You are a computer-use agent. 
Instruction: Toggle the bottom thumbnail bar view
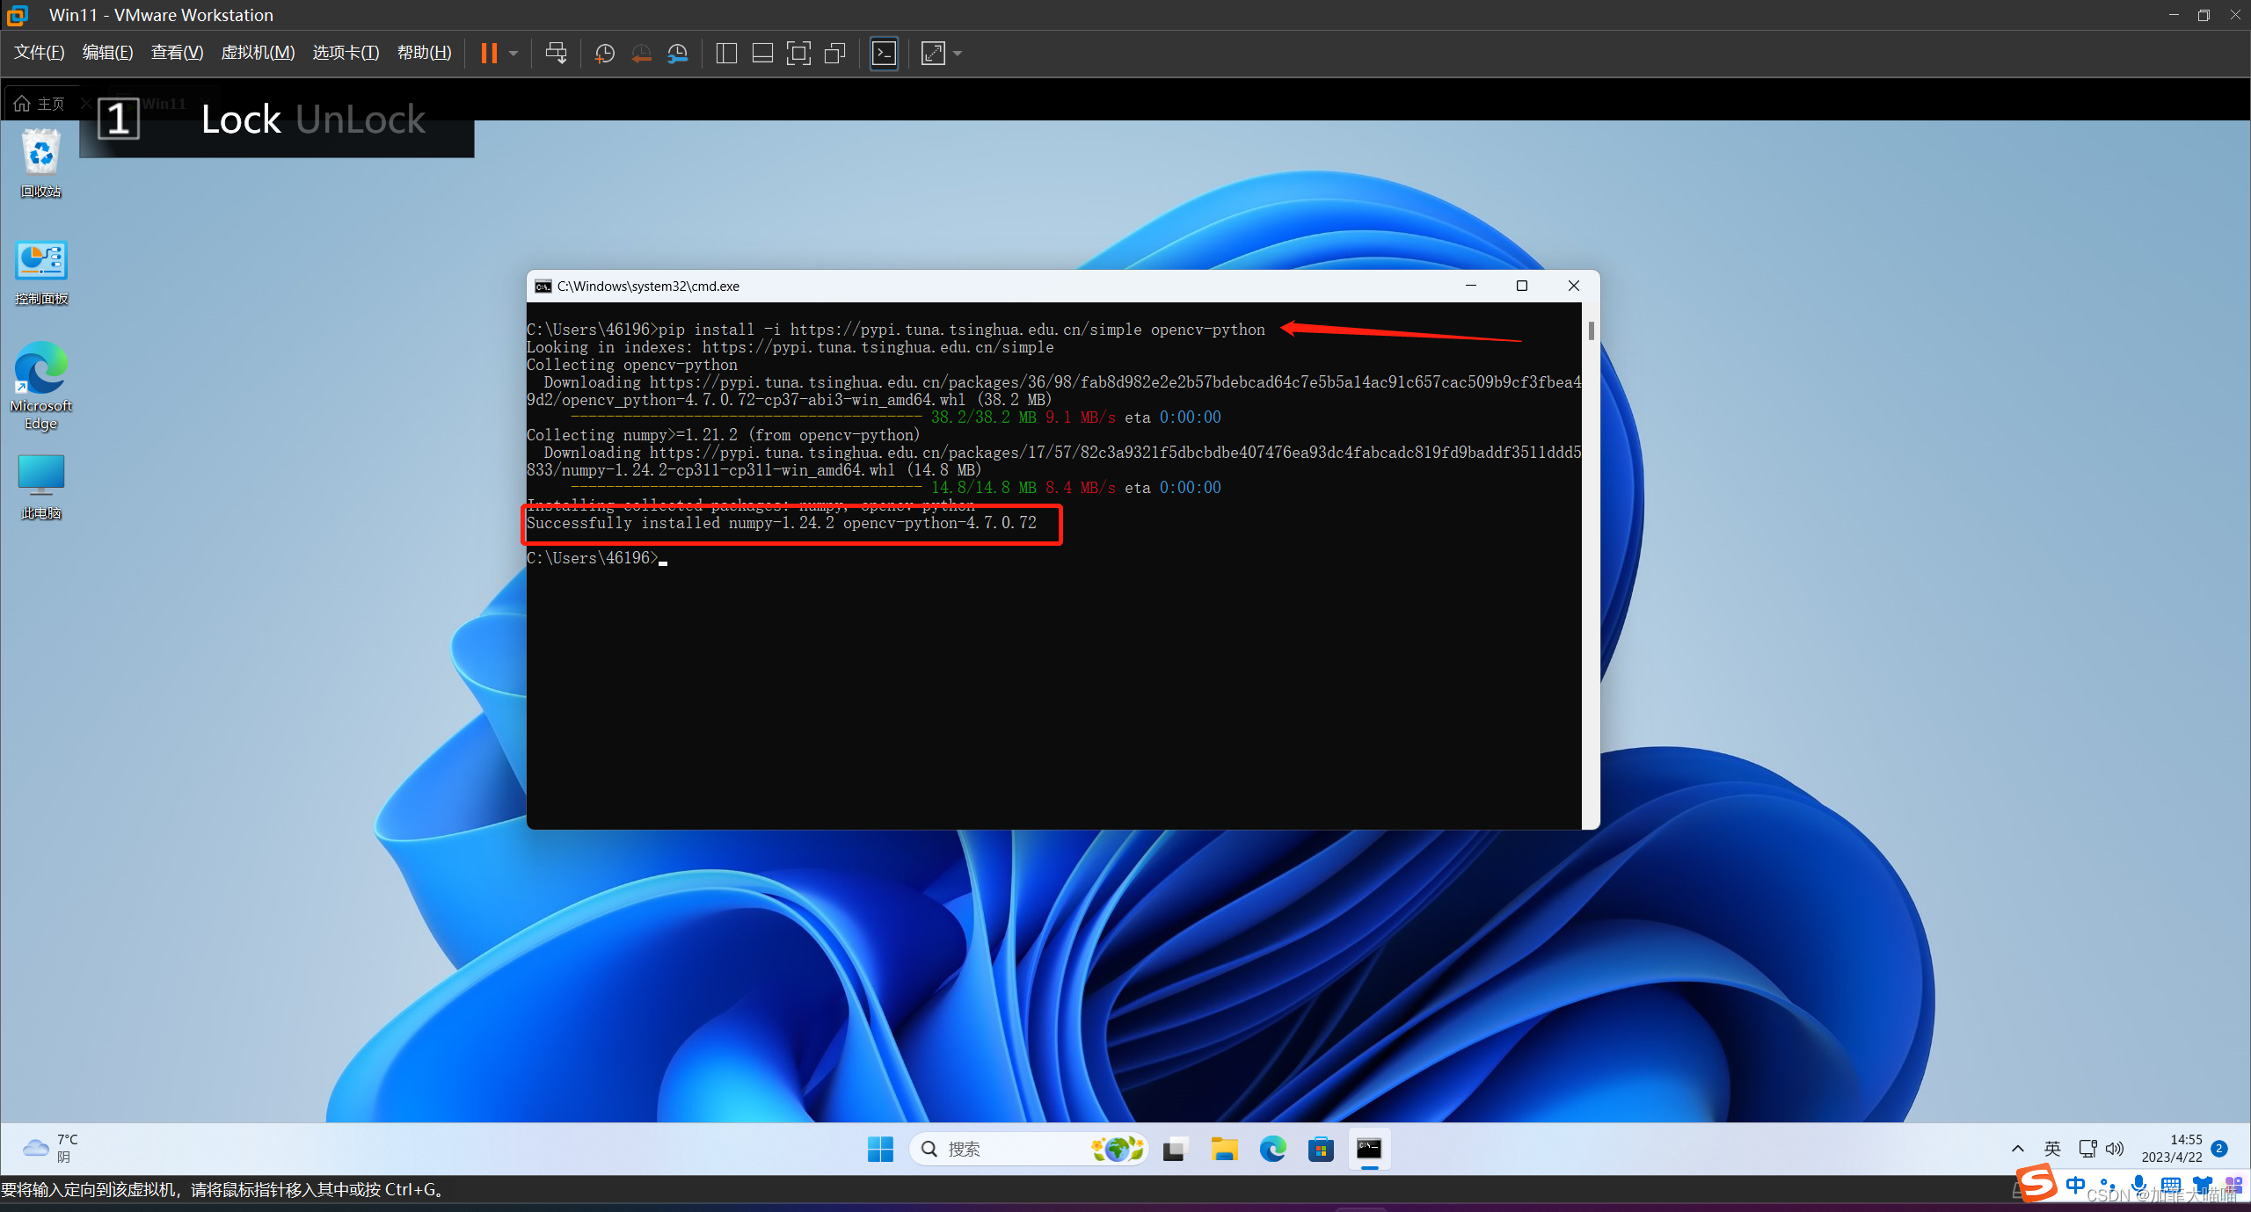pyautogui.click(x=762, y=54)
